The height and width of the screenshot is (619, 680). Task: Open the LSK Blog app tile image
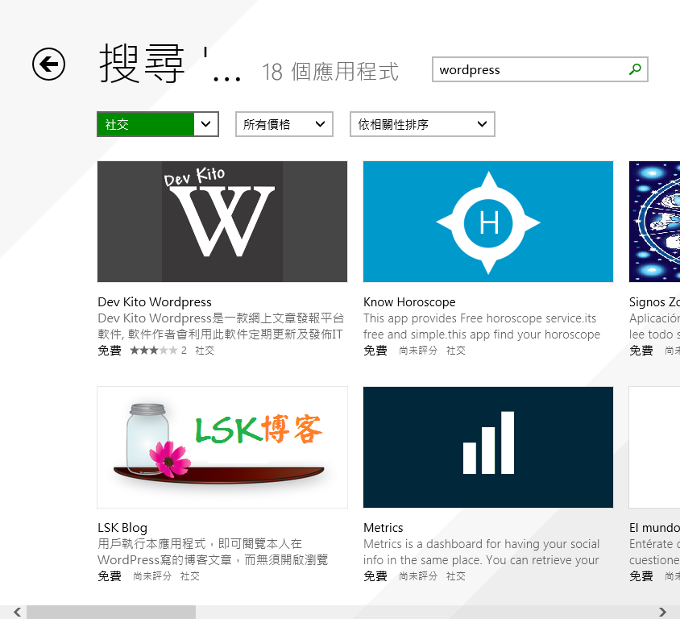click(222, 447)
